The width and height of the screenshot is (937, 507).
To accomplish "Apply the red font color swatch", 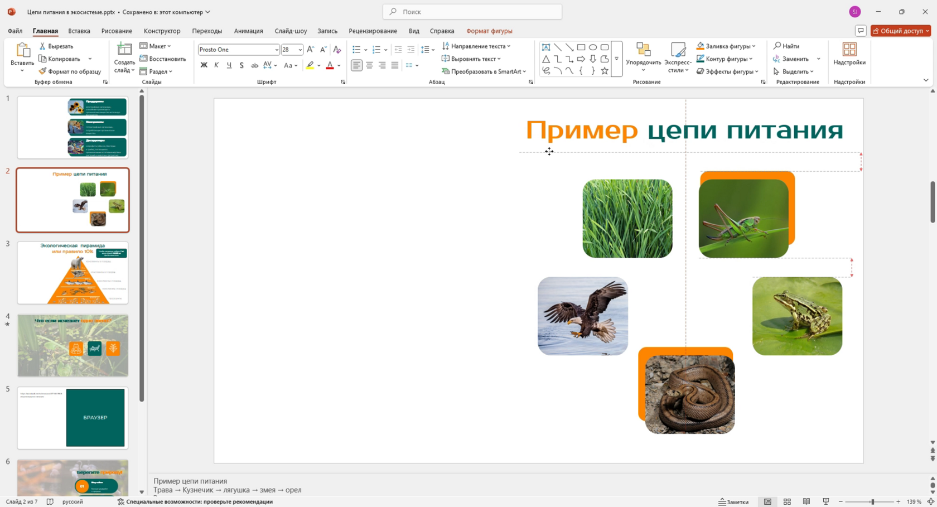I will [x=330, y=65].
